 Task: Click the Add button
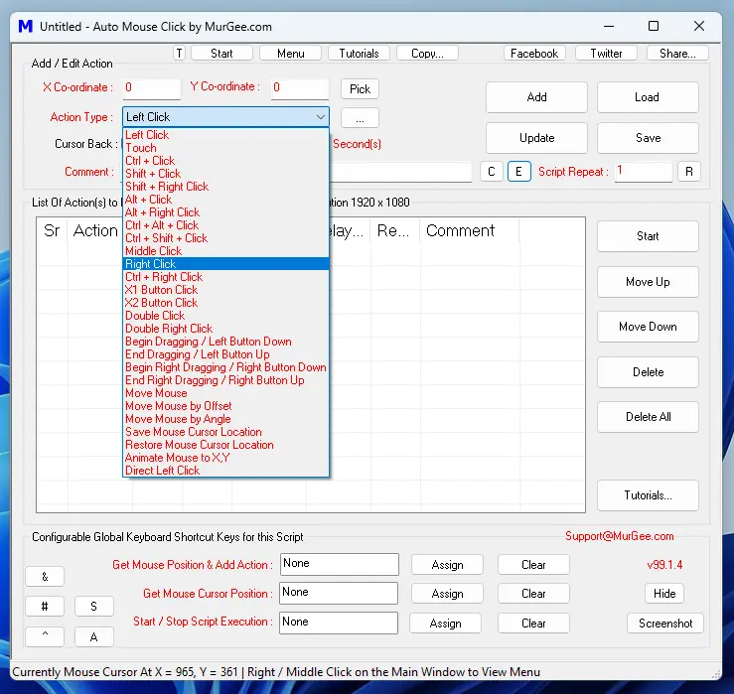point(536,97)
